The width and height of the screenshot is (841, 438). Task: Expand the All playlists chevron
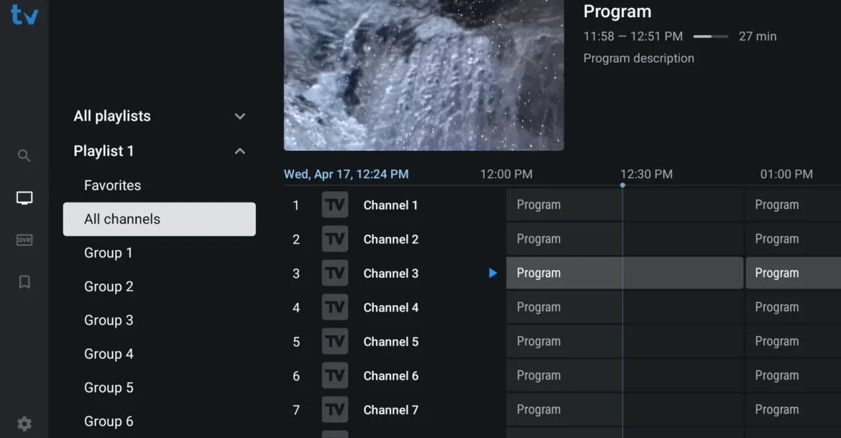point(240,116)
